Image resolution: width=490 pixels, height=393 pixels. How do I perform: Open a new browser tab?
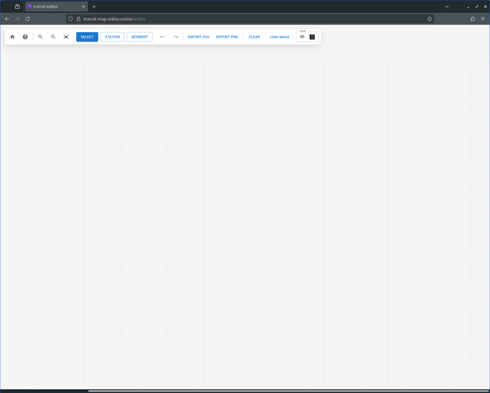click(x=94, y=7)
